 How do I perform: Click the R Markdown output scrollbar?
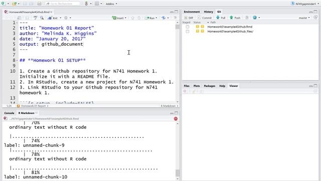click(178, 151)
